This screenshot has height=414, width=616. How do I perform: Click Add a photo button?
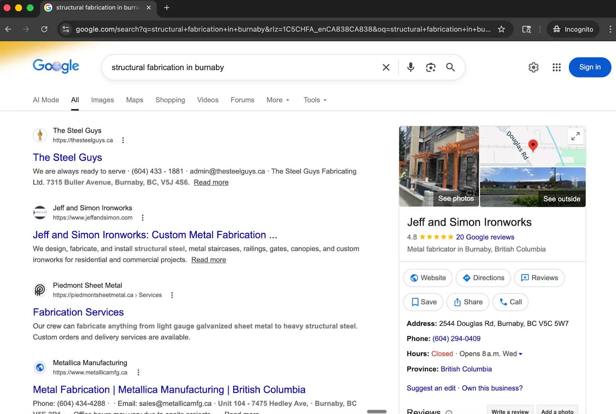point(557,411)
